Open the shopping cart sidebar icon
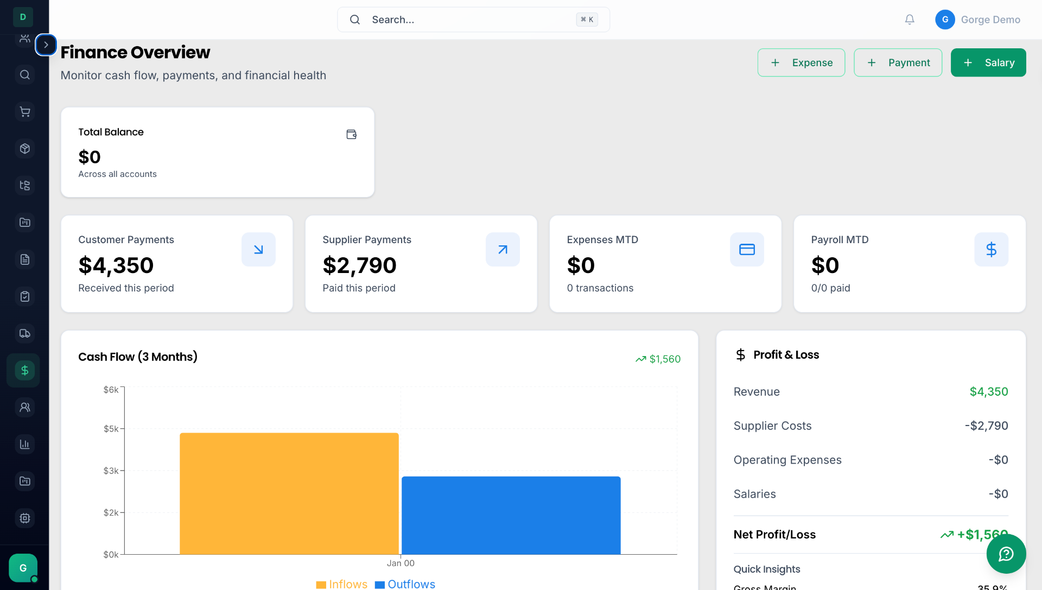The image size is (1042, 590). (25, 112)
